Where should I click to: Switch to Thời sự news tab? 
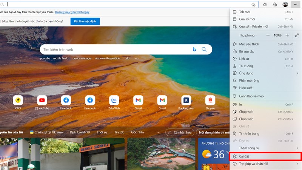pyautogui.click(x=102, y=133)
